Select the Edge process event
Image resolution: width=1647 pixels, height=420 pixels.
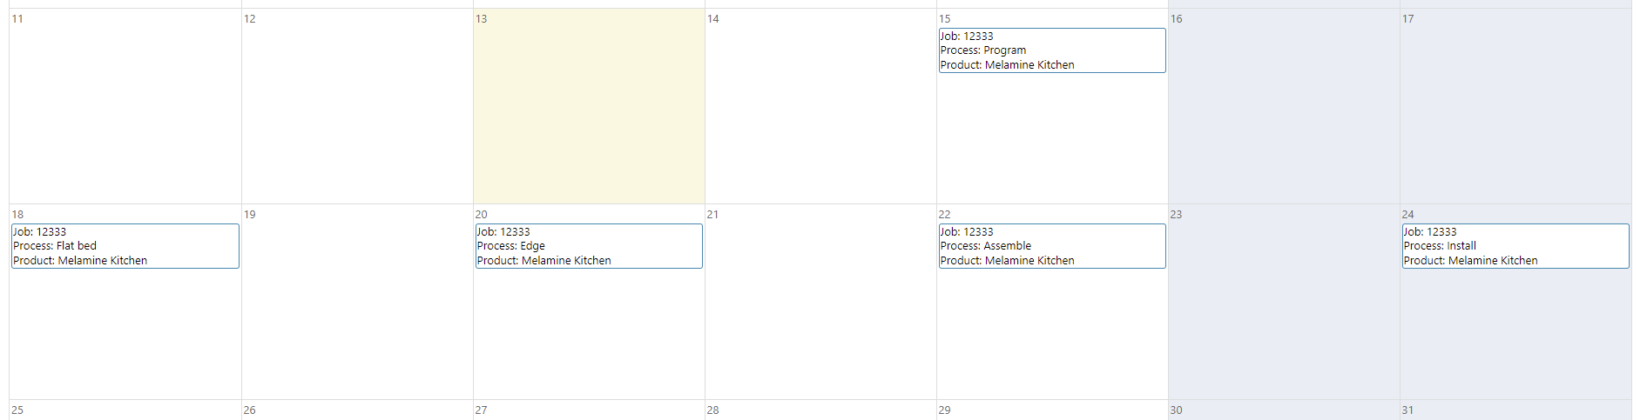coord(588,246)
